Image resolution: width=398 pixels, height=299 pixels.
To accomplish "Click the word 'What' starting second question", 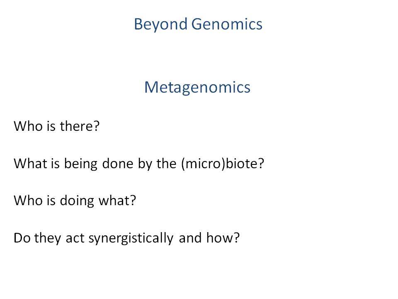I will (30, 164).
